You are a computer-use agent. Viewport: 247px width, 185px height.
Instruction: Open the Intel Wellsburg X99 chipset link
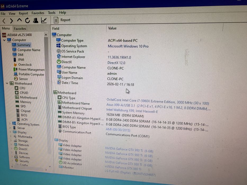132,110
